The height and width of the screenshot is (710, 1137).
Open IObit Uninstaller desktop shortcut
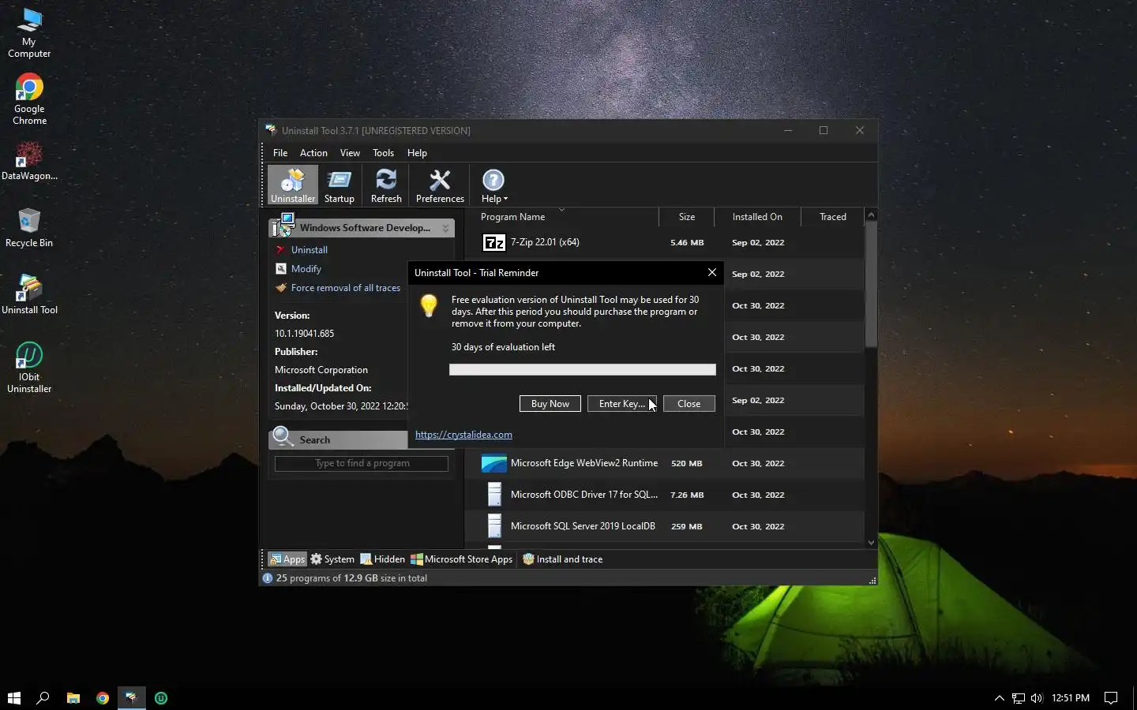(x=29, y=368)
